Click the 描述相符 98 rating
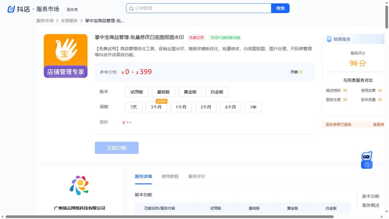This screenshot has width=389, height=219. click(x=337, y=91)
